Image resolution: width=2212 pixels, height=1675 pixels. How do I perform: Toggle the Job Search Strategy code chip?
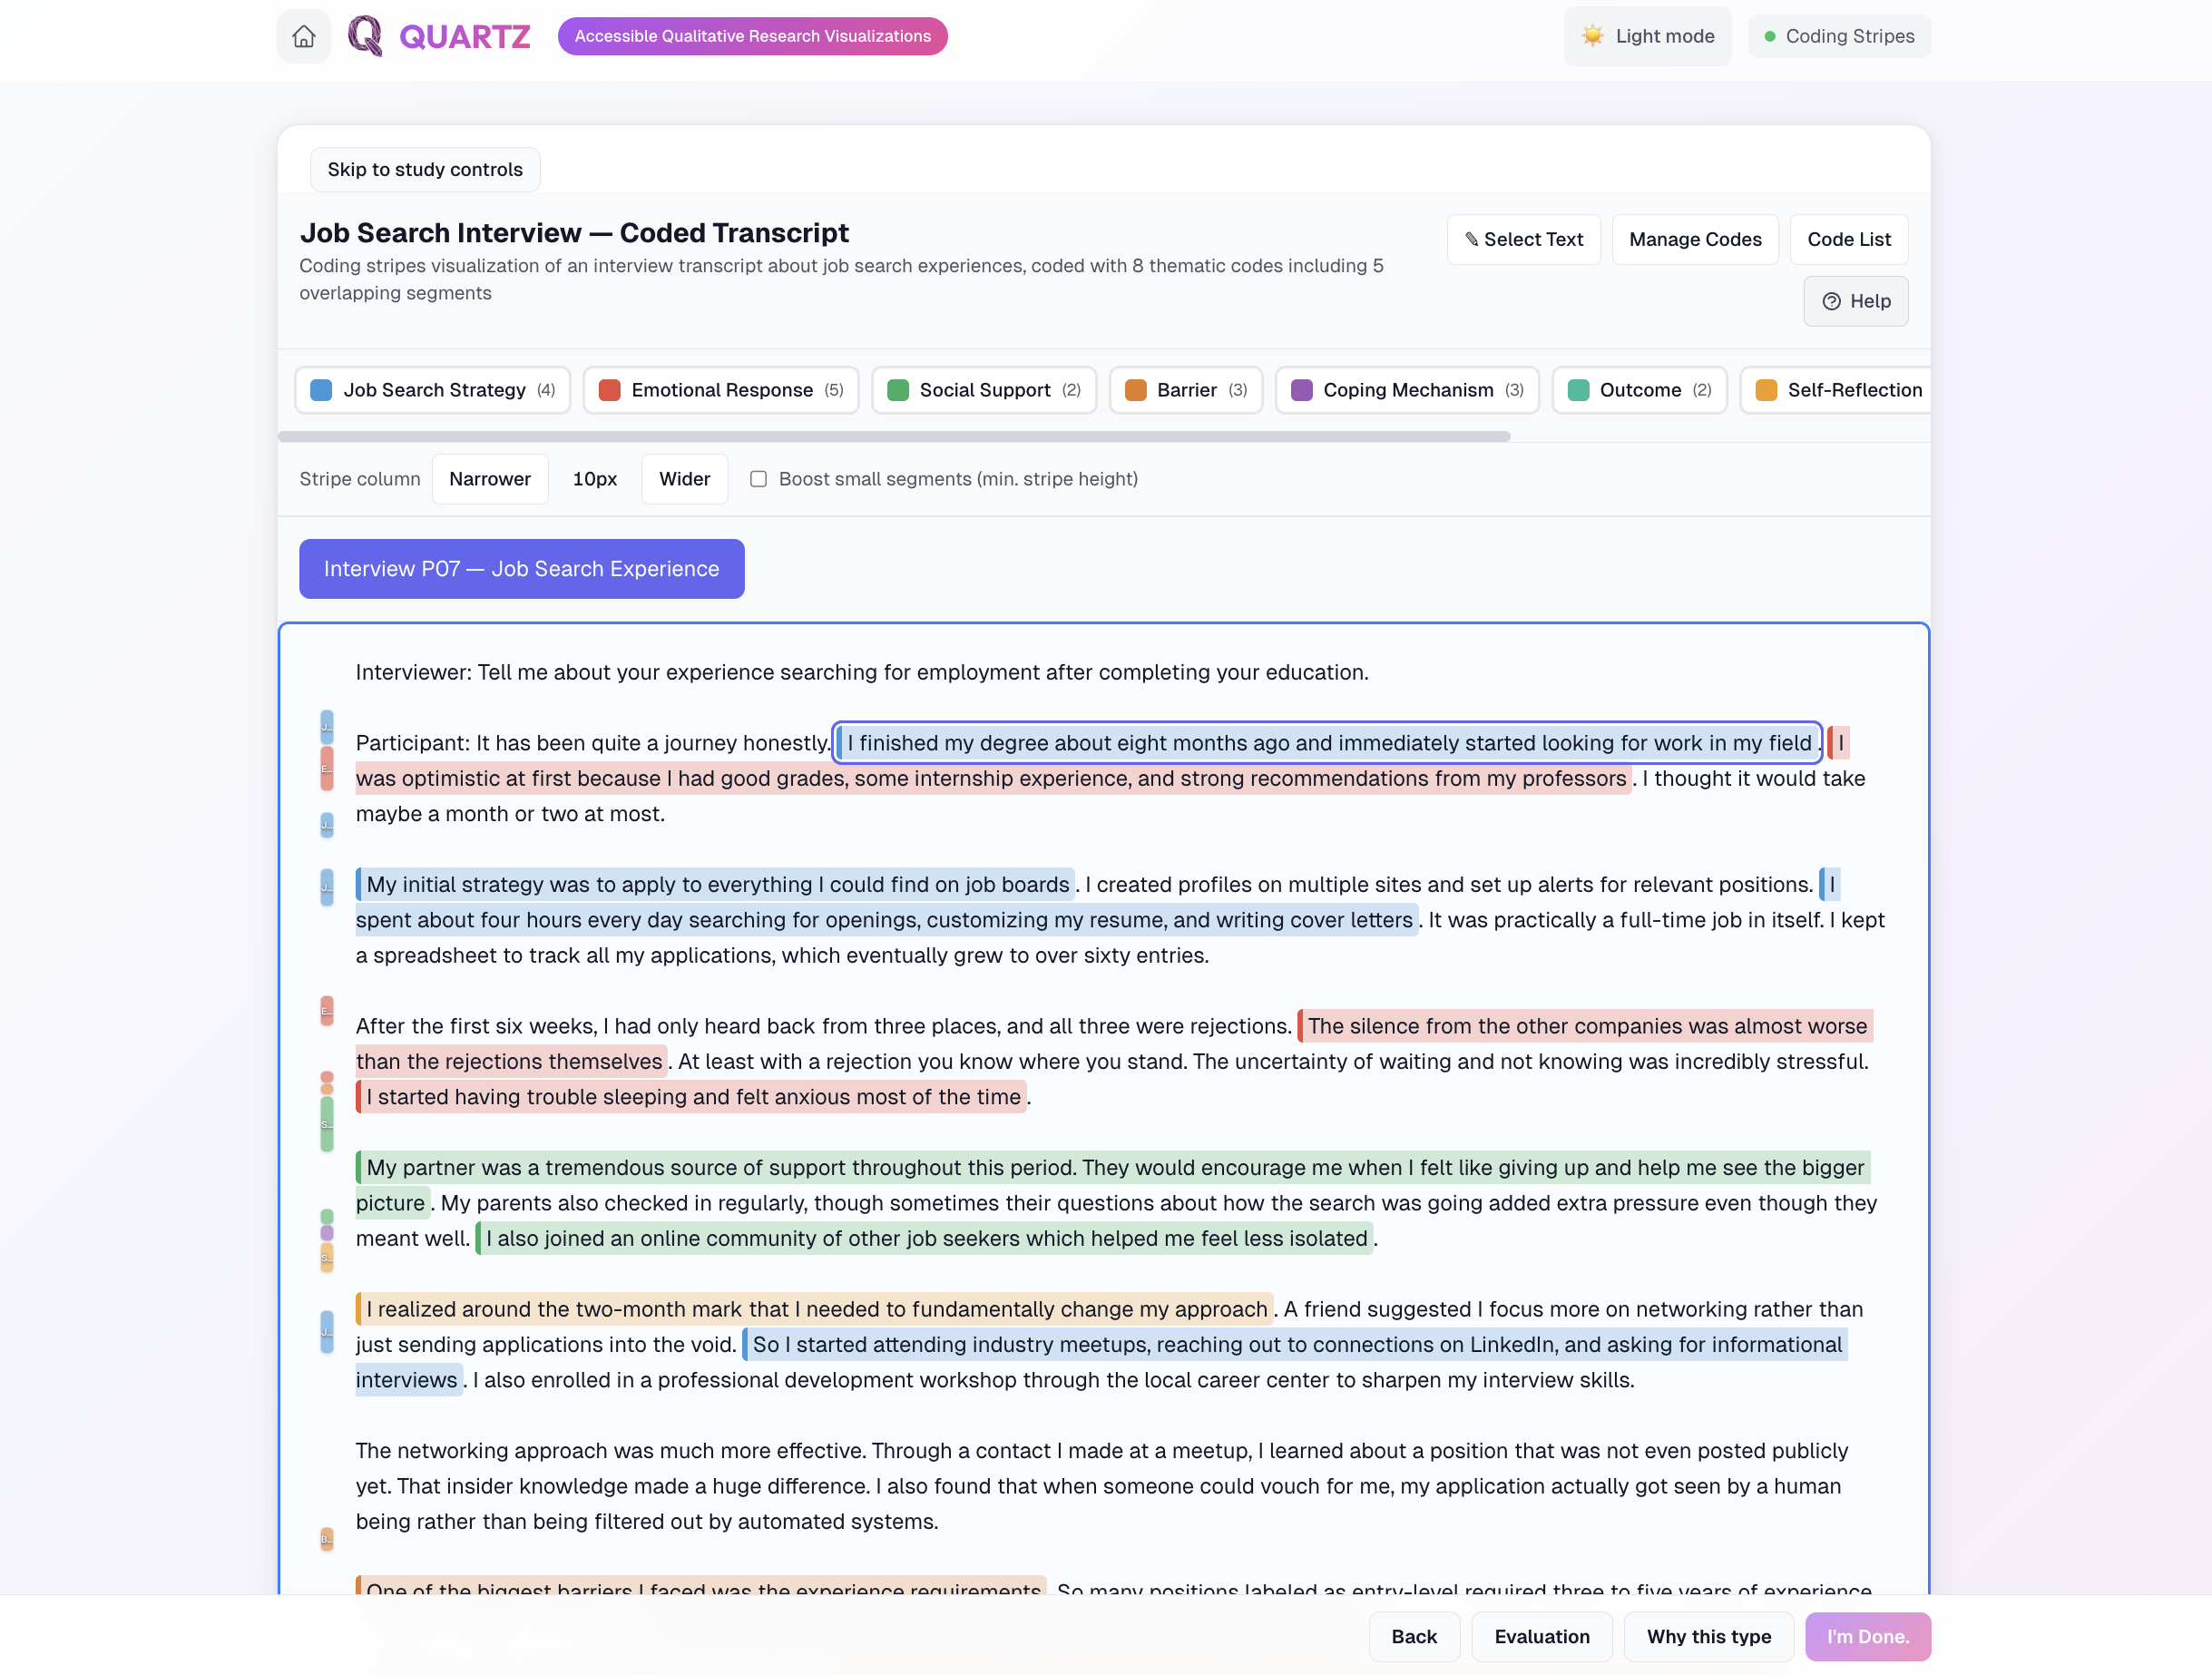tap(433, 390)
